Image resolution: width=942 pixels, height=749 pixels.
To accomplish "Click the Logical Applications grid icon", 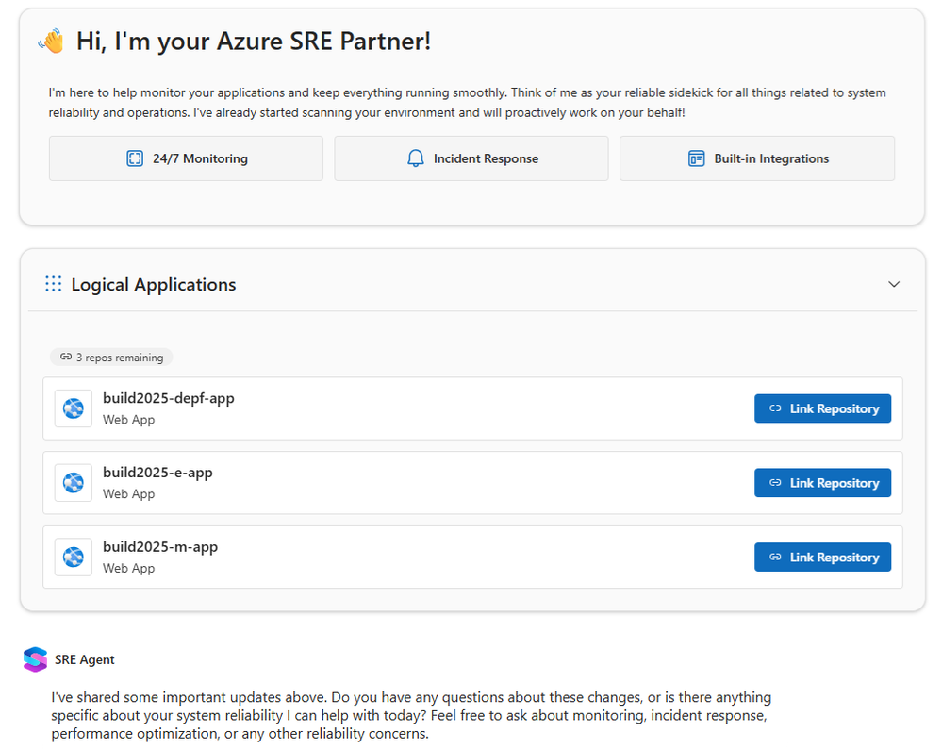I will [x=54, y=284].
